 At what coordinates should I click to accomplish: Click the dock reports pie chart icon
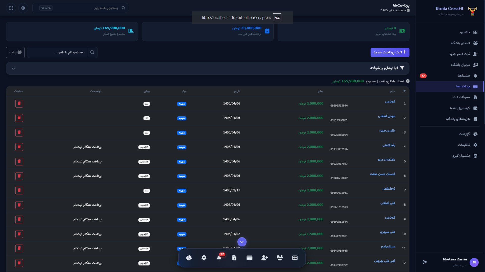coord(189,258)
